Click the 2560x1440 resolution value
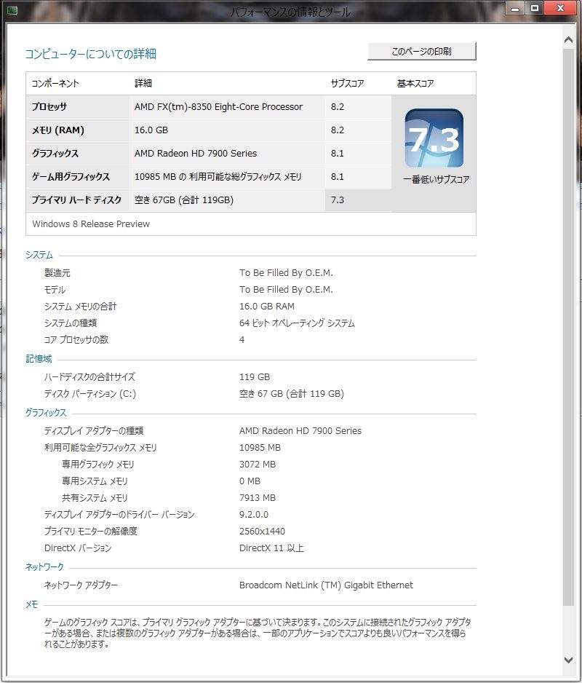The image size is (582, 683). (x=262, y=532)
